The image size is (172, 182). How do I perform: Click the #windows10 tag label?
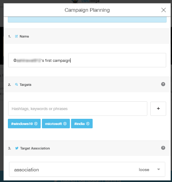point(22,124)
